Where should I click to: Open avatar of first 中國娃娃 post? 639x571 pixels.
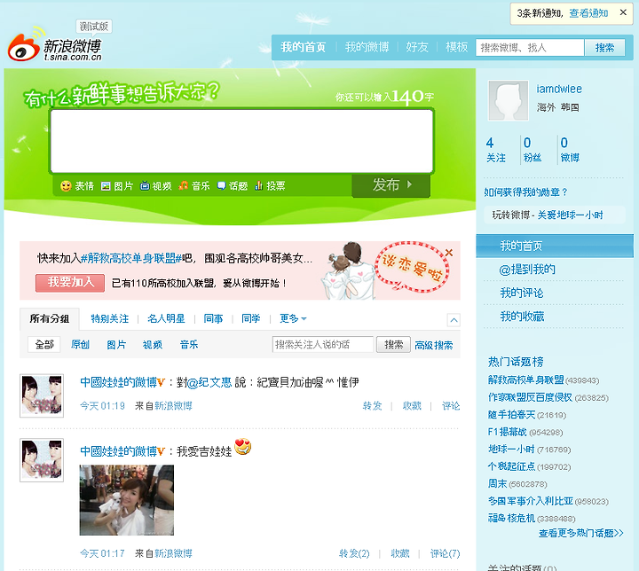(x=42, y=395)
